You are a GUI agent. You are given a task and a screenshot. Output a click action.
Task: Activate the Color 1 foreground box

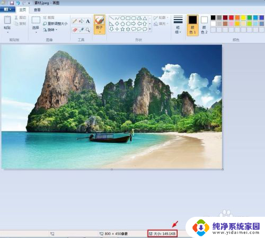(192, 25)
